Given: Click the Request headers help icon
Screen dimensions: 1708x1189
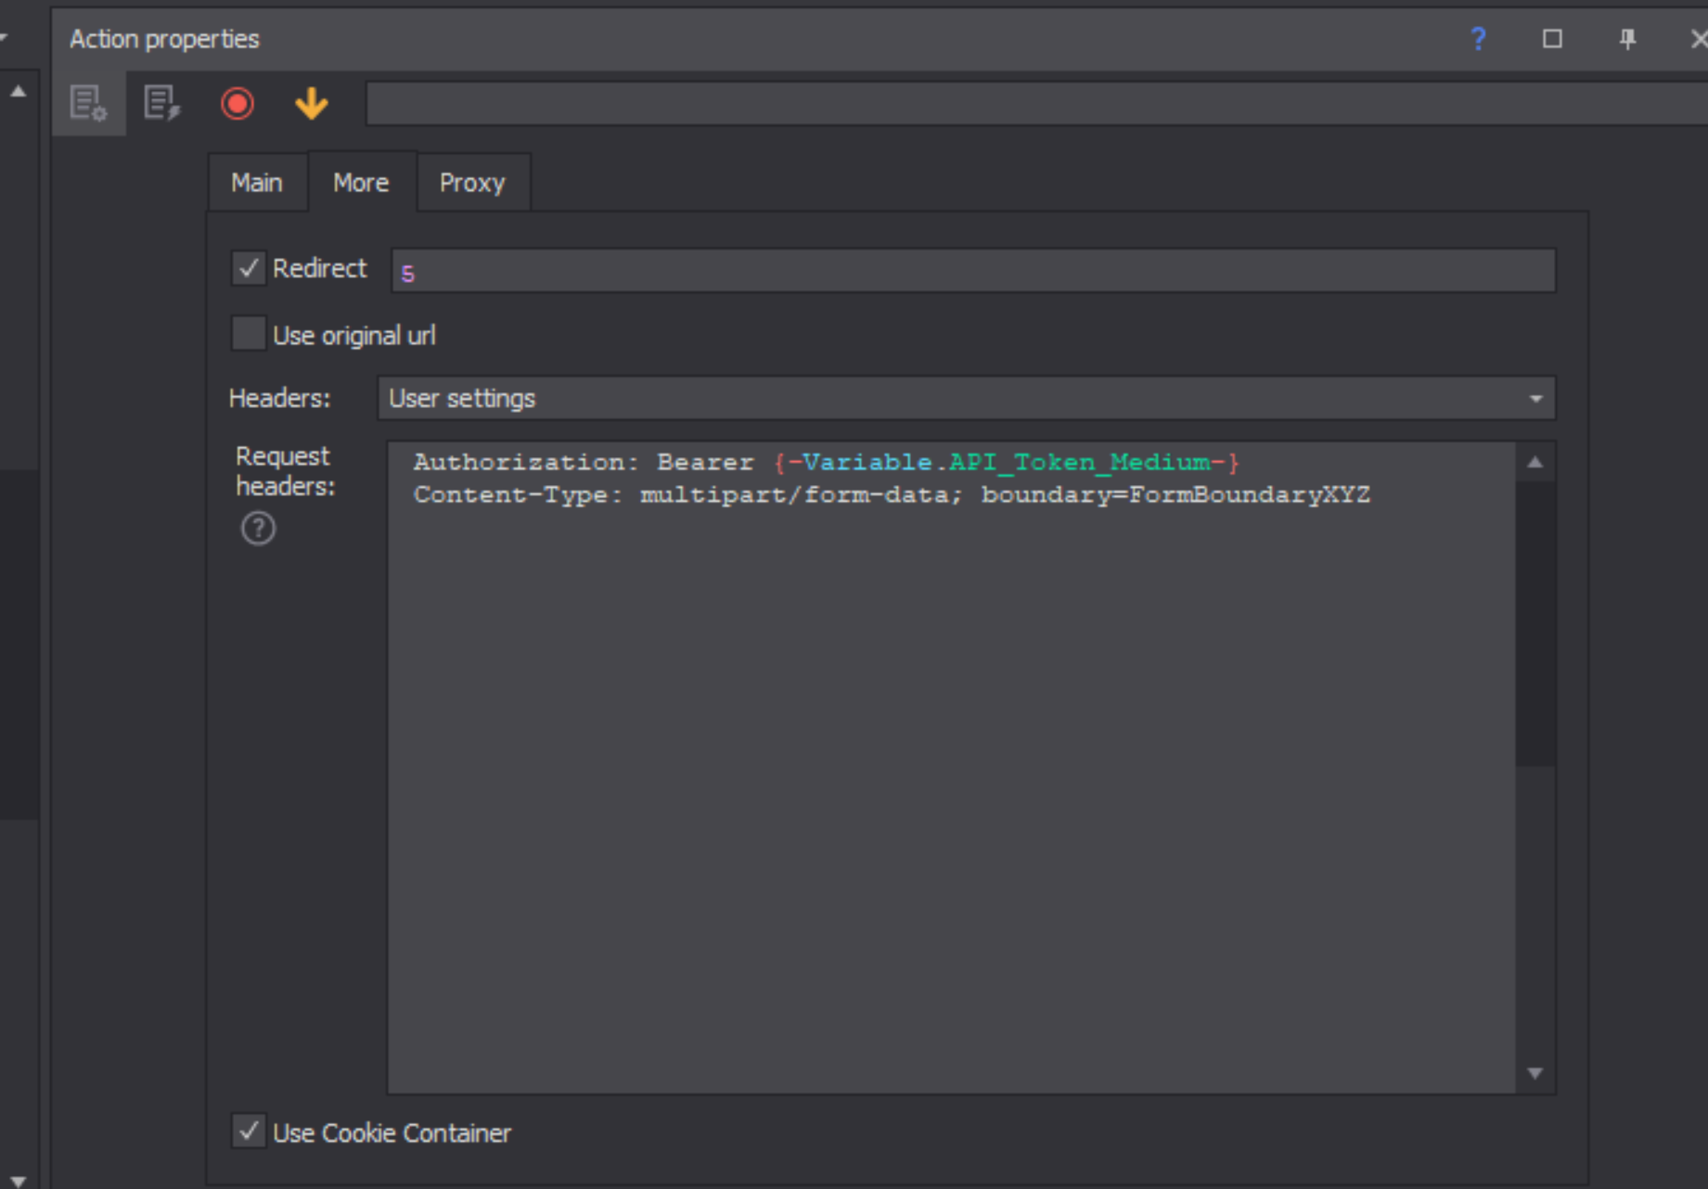Looking at the screenshot, I should (258, 529).
